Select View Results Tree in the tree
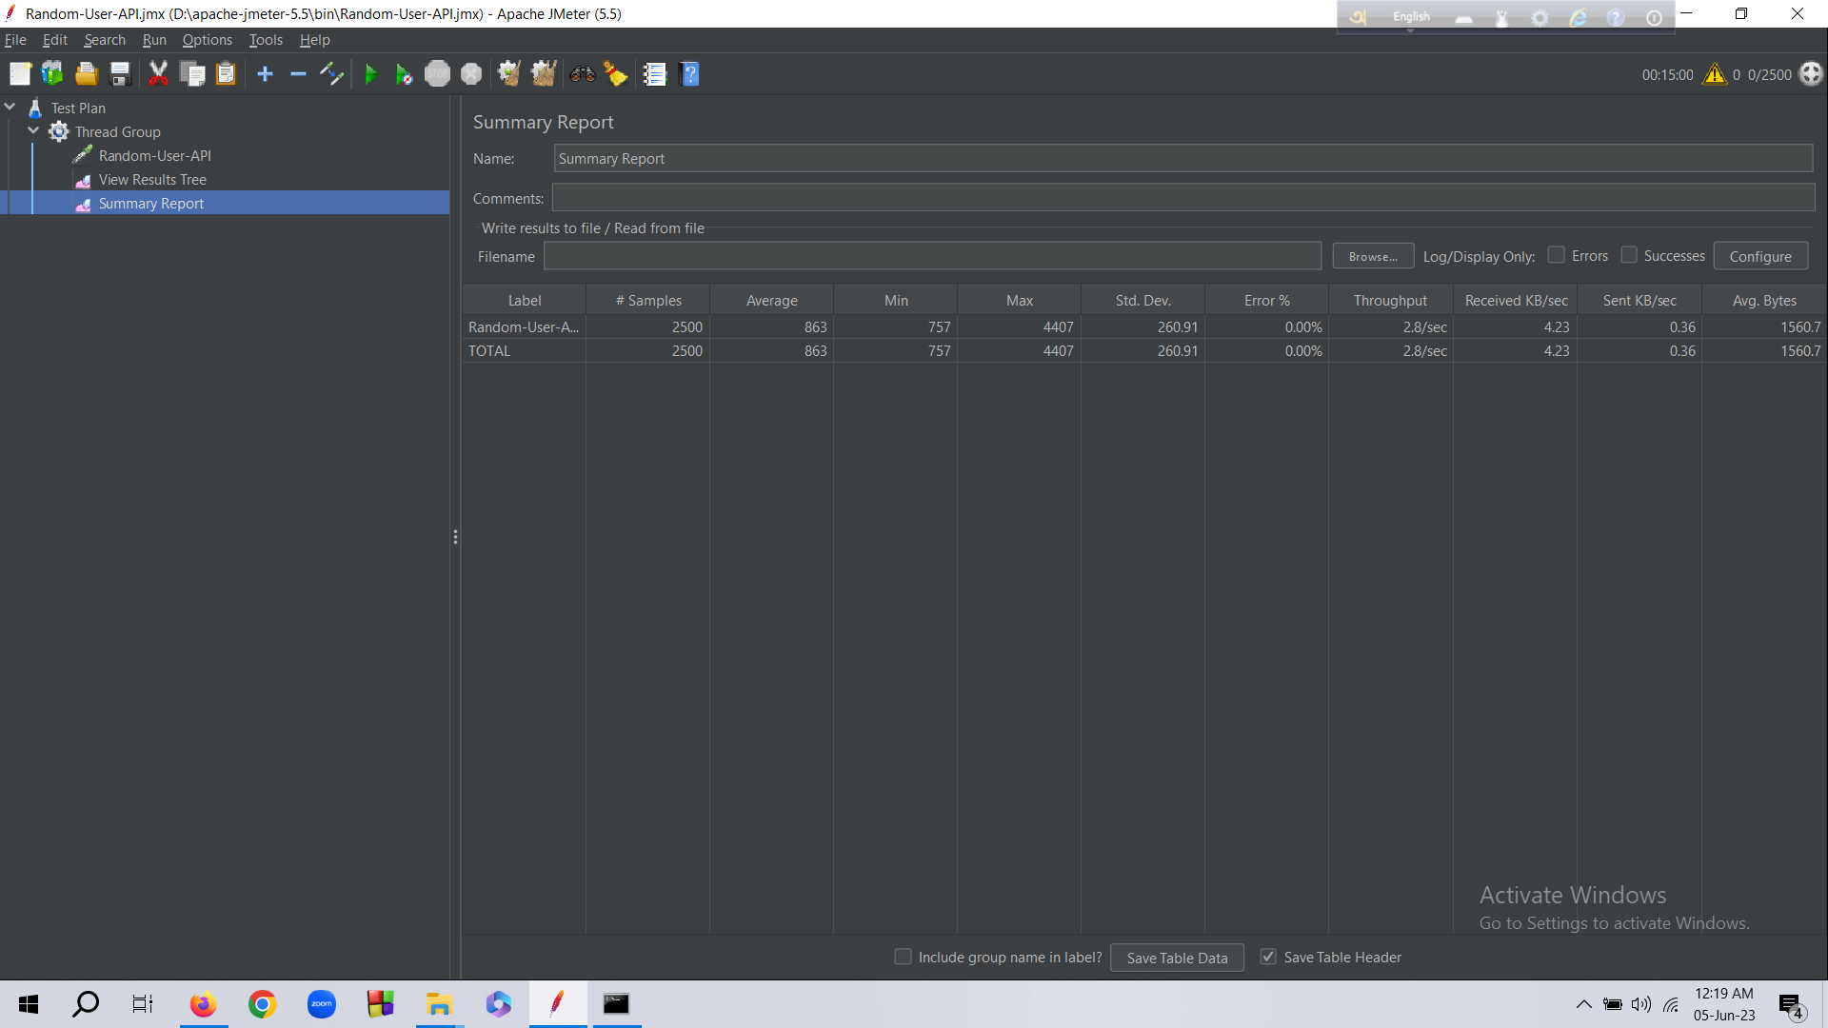Viewport: 1828px width, 1028px height. [x=153, y=179]
